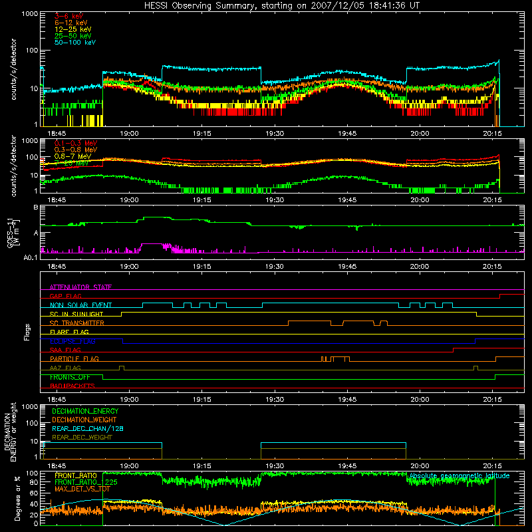Click 20:00 tick label under decimation plot
This screenshot has height=532, width=532.
click(420, 466)
